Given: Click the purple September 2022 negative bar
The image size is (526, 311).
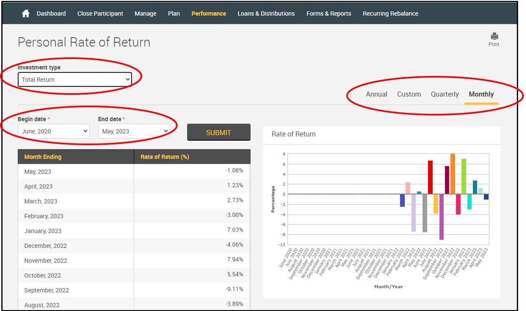Looking at the screenshot, I should (441, 217).
